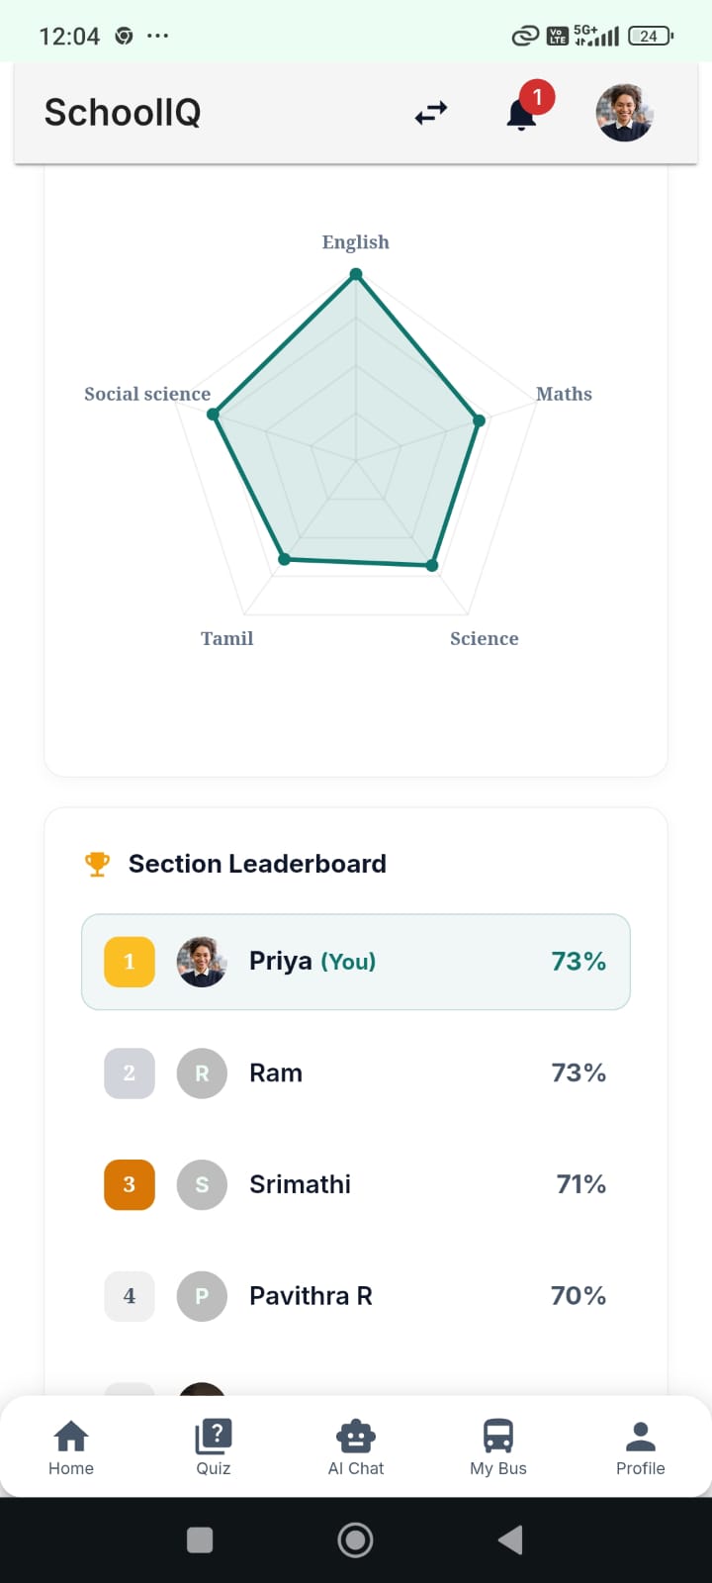This screenshot has height=1583, width=712.
Task: Open notifications bell with red badge
Action: (x=523, y=112)
